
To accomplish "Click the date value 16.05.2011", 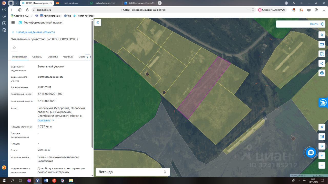I will (x=44, y=87).
